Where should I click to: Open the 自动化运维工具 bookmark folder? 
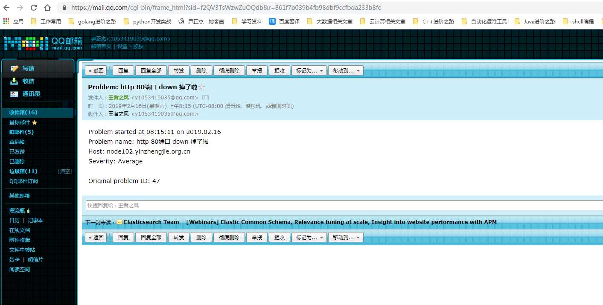coord(484,21)
